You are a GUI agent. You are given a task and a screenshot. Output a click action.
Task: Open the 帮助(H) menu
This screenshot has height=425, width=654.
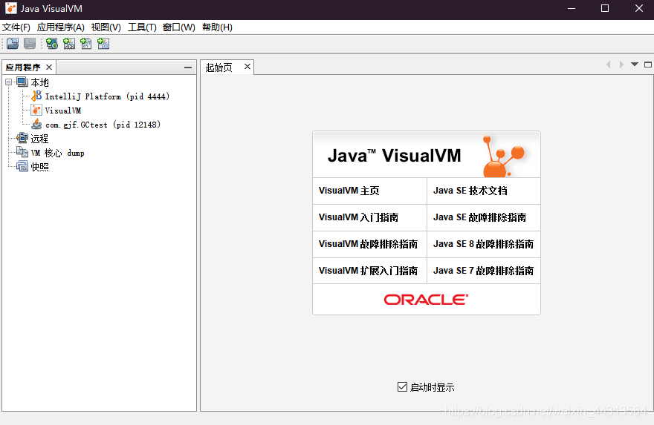[217, 27]
